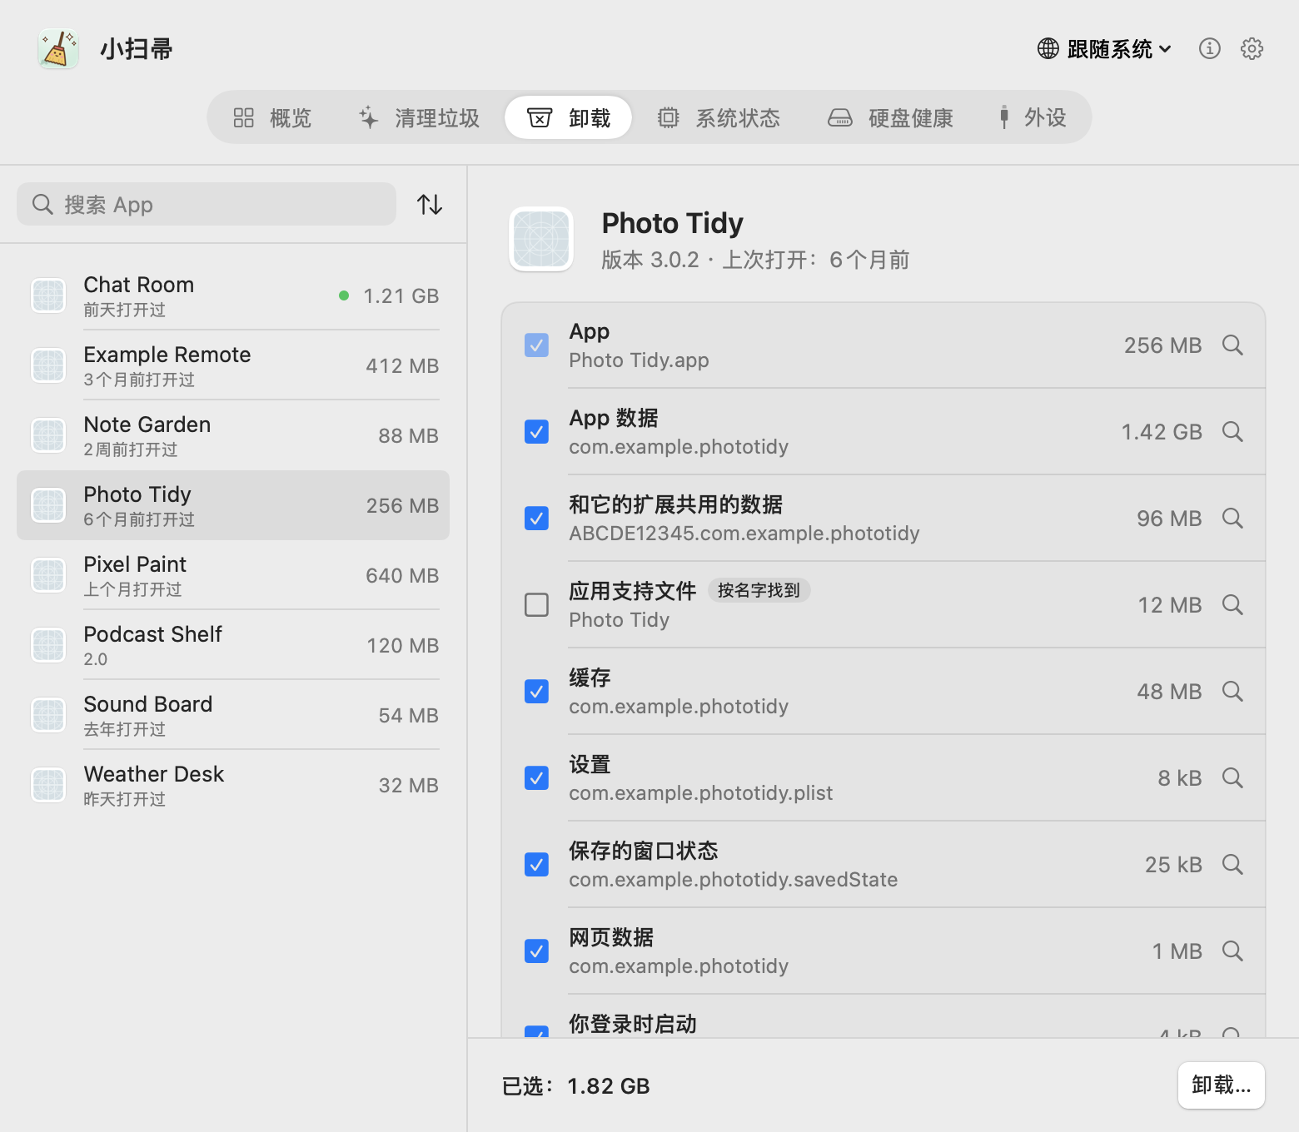Click magnifier icon in App 数据 row
This screenshot has height=1132, width=1299.
click(1232, 431)
